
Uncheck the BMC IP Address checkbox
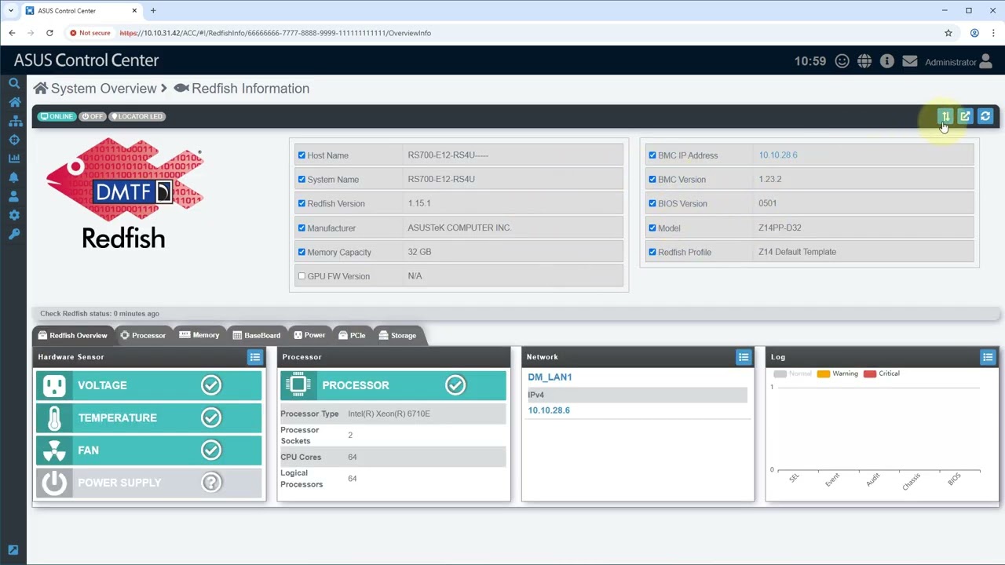pyautogui.click(x=652, y=155)
